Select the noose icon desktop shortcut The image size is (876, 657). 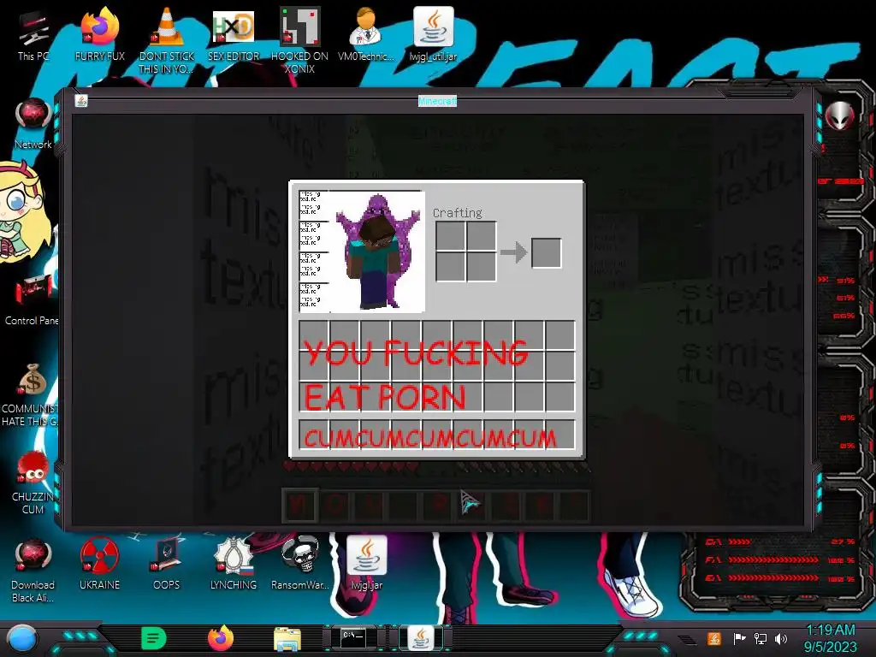coord(234,565)
